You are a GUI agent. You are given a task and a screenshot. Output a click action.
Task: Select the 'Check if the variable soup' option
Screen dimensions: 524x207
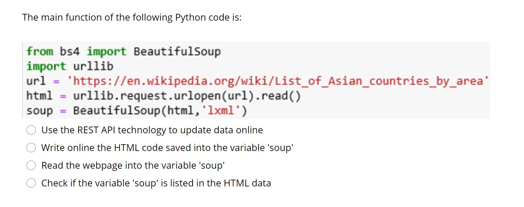(31, 183)
